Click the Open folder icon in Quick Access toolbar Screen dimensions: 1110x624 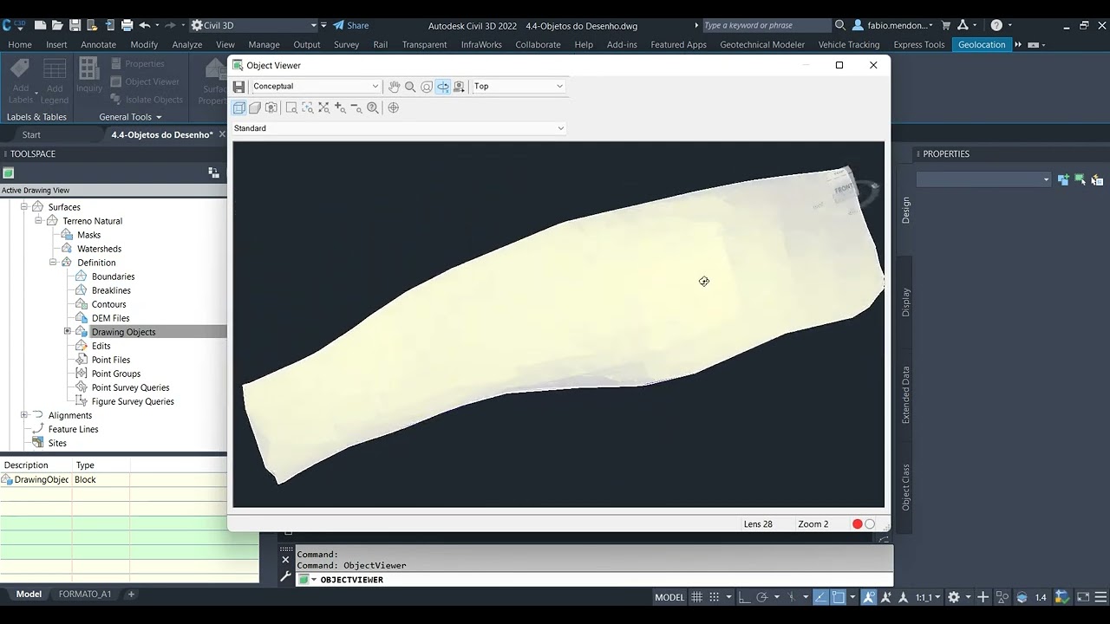coord(57,25)
